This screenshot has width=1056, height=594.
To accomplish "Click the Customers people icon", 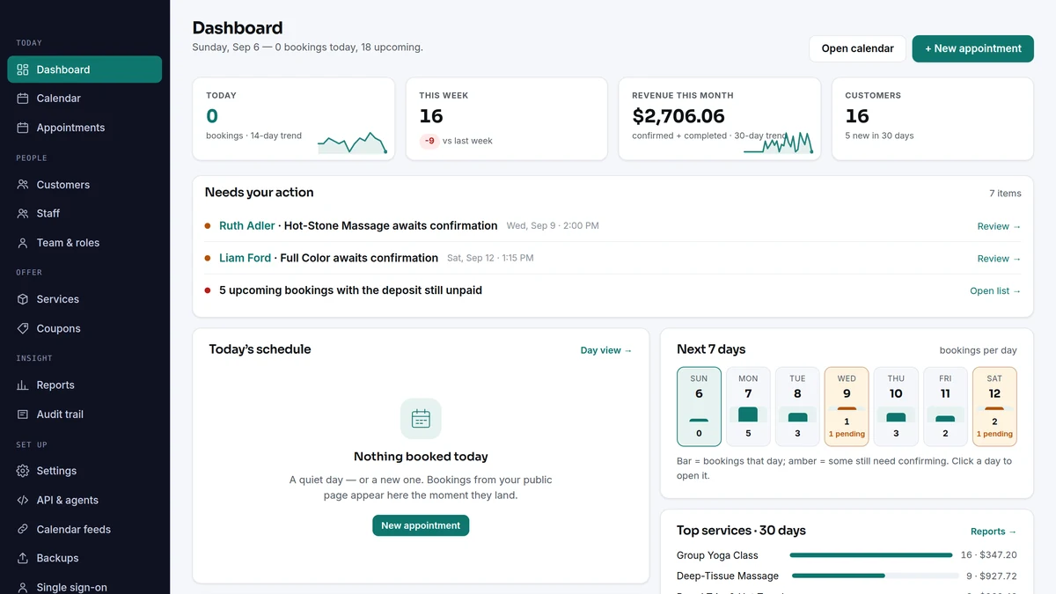I will 23,185.
